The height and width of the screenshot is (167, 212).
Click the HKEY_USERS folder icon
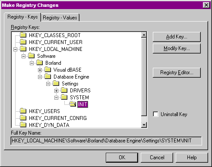23,111
